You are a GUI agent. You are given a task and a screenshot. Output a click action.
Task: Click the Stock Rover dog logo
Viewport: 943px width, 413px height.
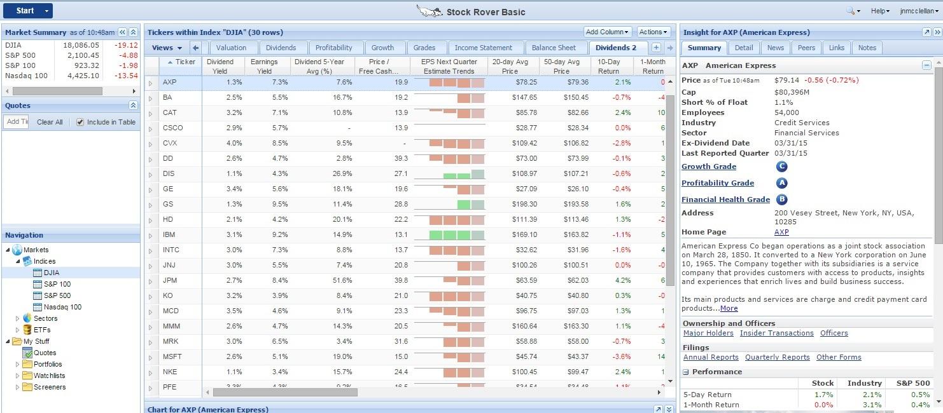tap(430, 11)
